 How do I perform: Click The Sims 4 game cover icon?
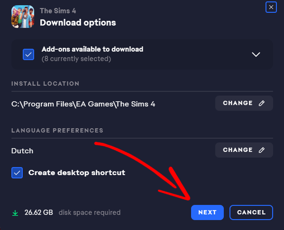tap(23, 17)
